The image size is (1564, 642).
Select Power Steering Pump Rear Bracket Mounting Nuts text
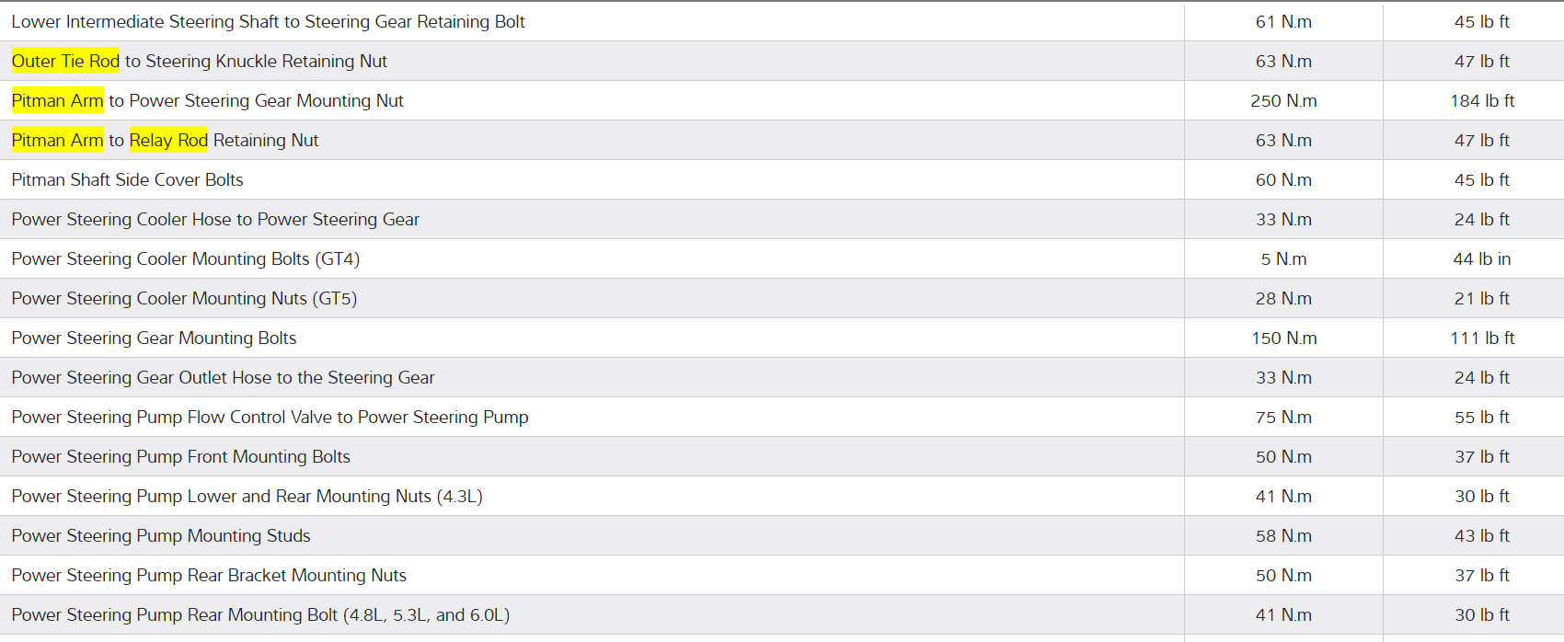(x=209, y=575)
